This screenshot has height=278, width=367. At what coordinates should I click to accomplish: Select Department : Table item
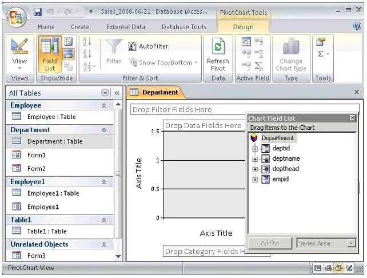click(59, 141)
